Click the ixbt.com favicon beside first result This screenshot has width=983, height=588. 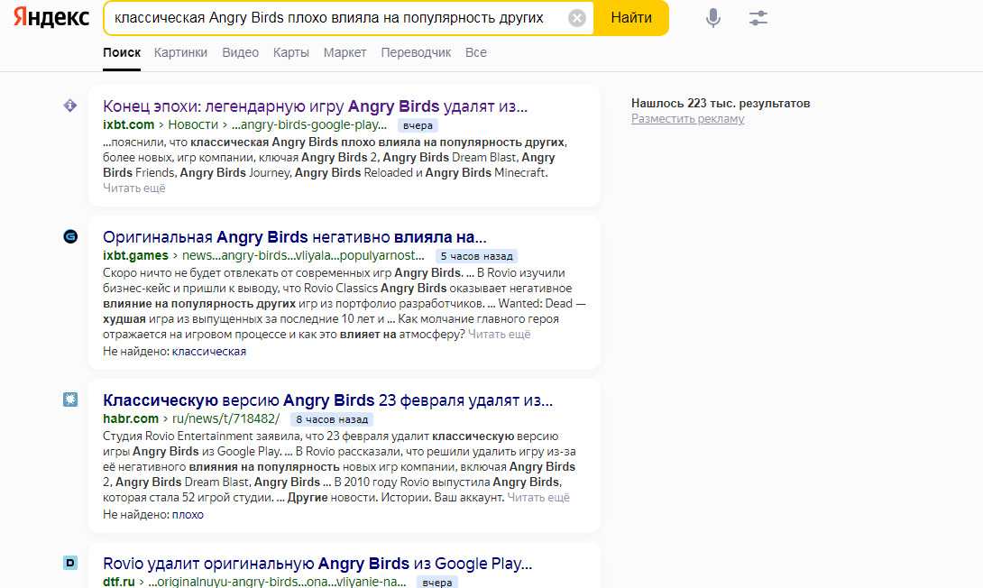tap(70, 106)
